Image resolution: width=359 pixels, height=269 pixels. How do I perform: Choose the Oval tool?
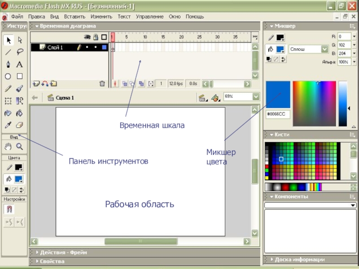point(8,76)
